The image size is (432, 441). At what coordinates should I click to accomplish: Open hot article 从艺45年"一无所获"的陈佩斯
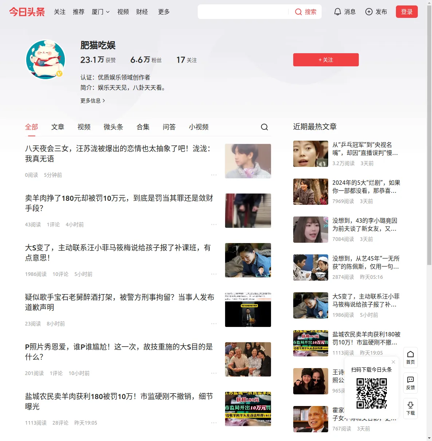(366, 262)
